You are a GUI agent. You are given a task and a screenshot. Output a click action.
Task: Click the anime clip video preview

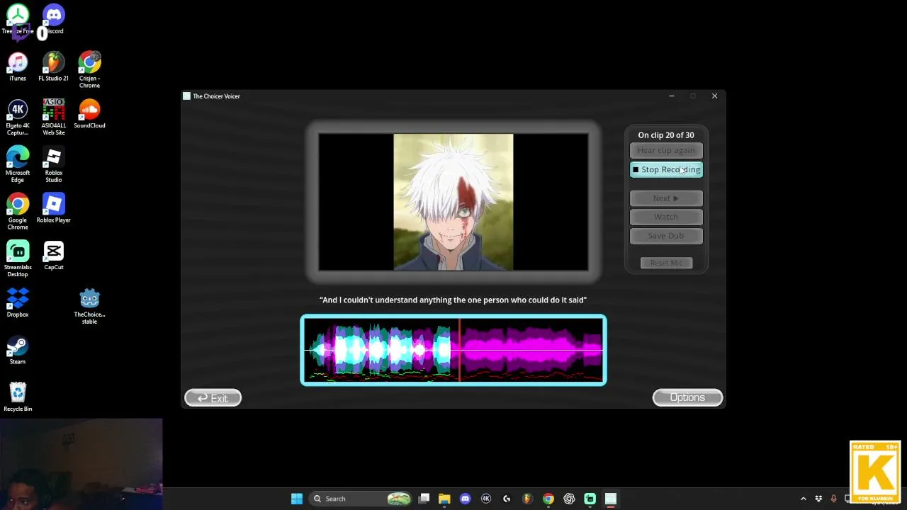pos(453,202)
